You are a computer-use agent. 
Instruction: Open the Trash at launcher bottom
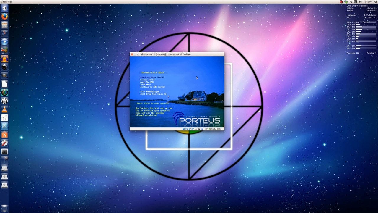[x=4, y=208]
